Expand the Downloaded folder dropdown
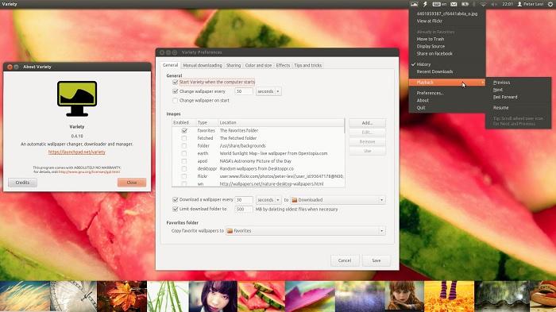 coord(338,200)
